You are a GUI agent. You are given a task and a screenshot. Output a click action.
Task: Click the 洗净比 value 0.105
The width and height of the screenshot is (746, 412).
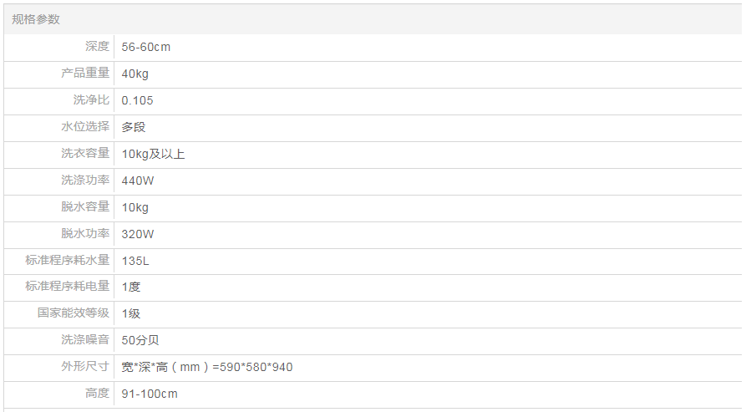click(x=137, y=100)
